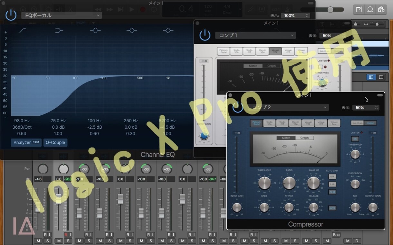The image size is (393, 245).
Task: Click the RELEASE knob in コンプ2
Action: point(314,207)
